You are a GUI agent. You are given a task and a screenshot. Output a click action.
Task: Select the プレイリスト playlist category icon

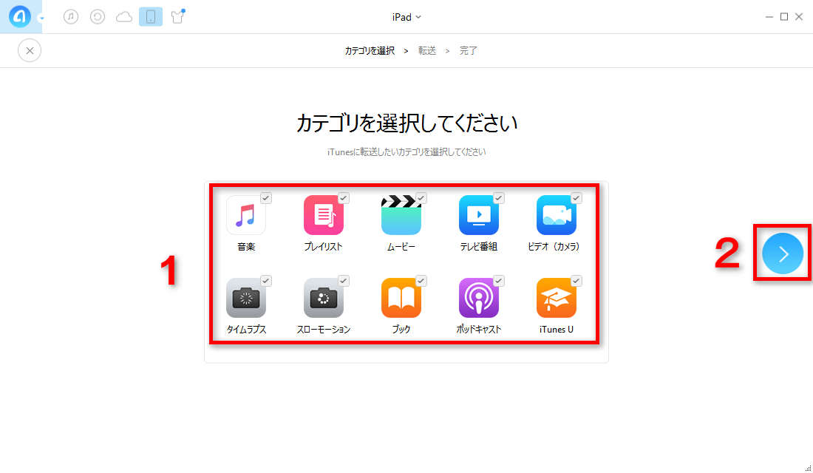click(324, 215)
